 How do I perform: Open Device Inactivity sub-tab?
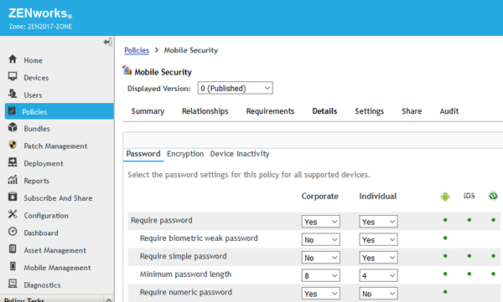pos(240,154)
